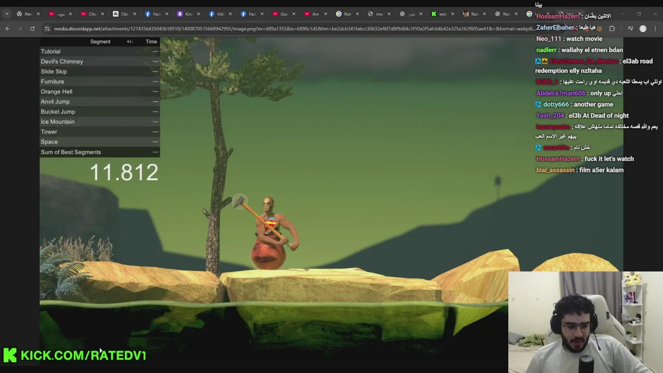
Task: Open the media control icon in toolbar
Action: (630, 29)
